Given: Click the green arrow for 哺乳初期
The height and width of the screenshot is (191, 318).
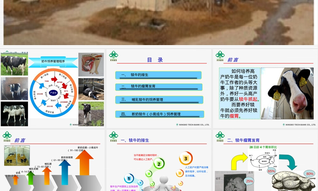Looking at the screenshot, I should pos(31,178).
